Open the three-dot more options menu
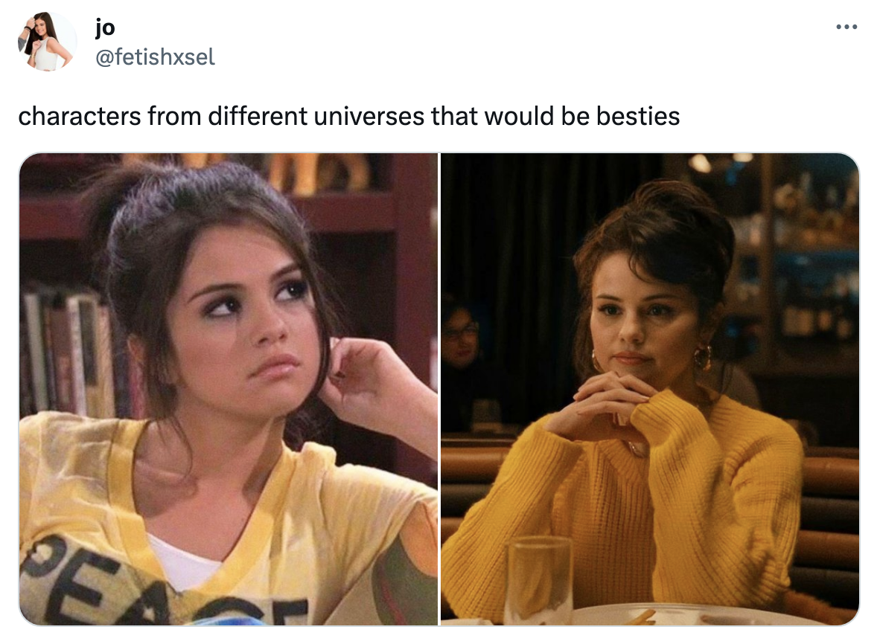 click(846, 27)
